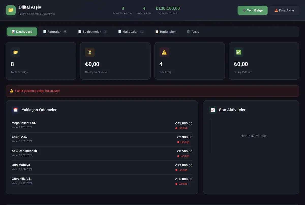
Task: Open the Sözleşmeler tab
Action: [93, 32]
